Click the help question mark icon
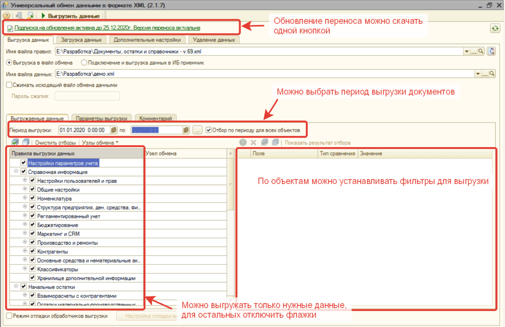This screenshot has height=327, width=505. coord(6,16)
